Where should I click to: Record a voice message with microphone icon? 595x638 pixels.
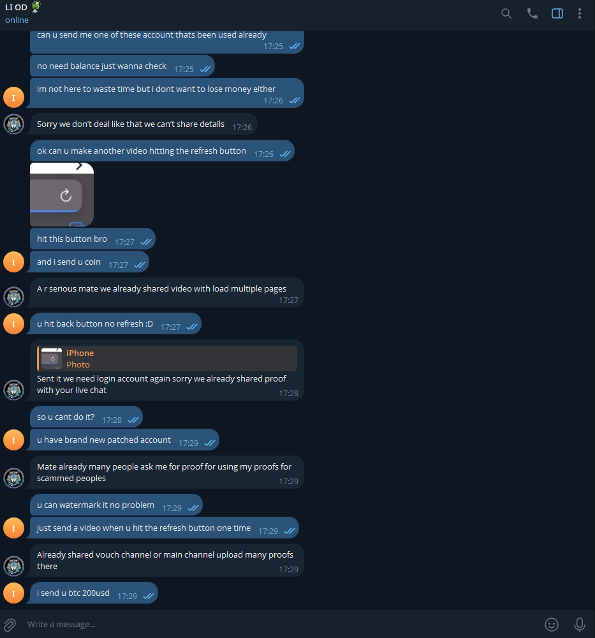click(x=580, y=624)
